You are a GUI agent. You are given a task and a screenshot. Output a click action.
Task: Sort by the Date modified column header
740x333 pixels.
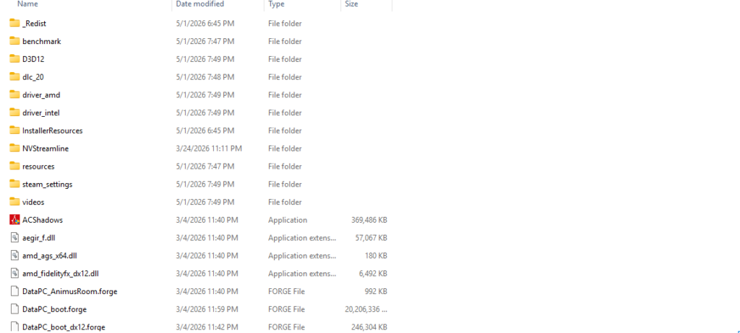pyautogui.click(x=200, y=4)
